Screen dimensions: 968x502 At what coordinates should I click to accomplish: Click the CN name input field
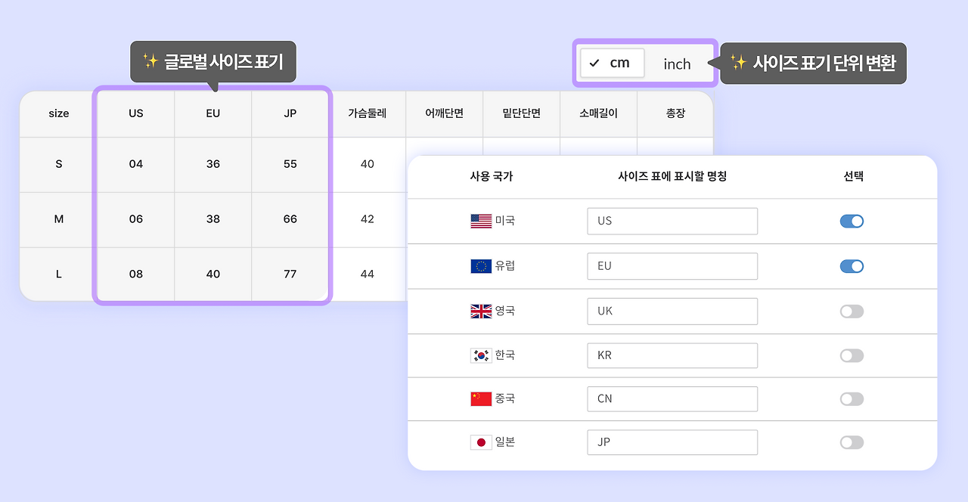pyautogui.click(x=672, y=399)
